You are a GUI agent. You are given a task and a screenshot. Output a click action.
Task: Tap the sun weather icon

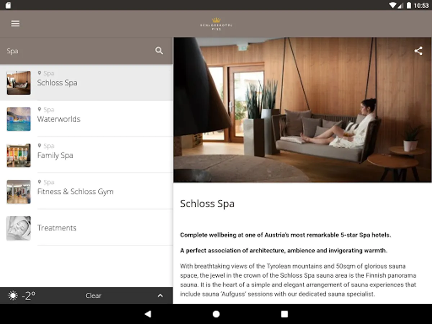point(13,296)
